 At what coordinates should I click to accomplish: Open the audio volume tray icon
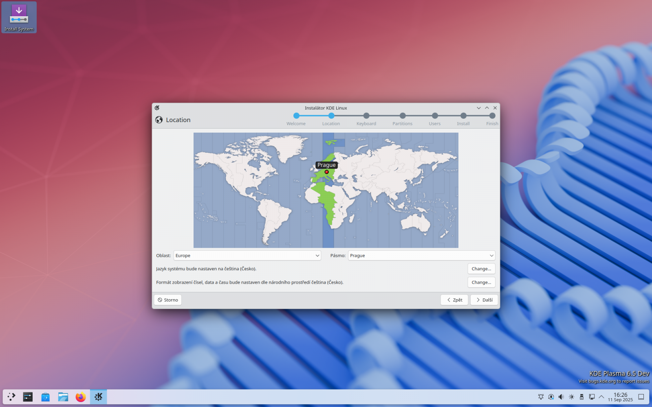pyautogui.click(x=561, y=397)
